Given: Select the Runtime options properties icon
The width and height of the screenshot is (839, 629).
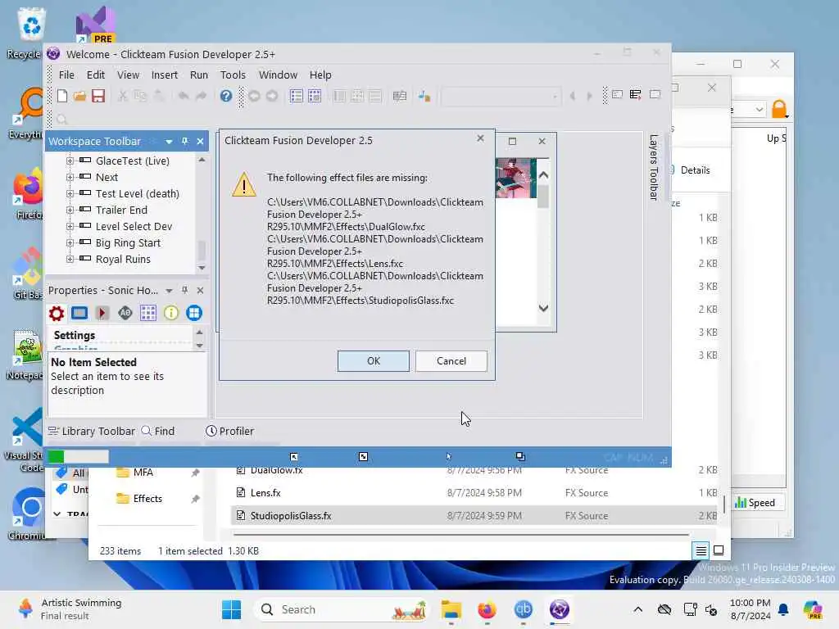Looking at the screenshot, I should click(x=102, y=313).
